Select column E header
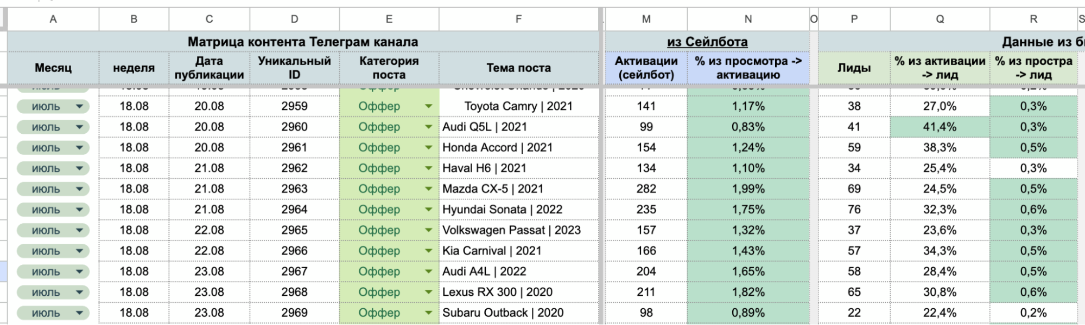Image resolution: width=1085 pixels, height=325 pixels. click(x=389, y=19)
